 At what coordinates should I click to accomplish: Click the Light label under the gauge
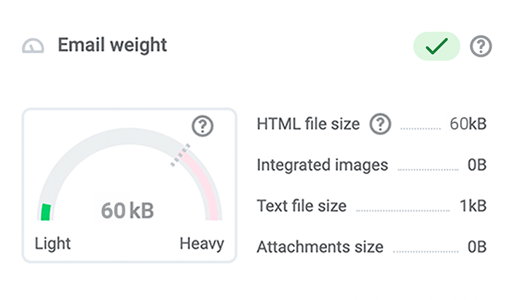click(52, 244)
